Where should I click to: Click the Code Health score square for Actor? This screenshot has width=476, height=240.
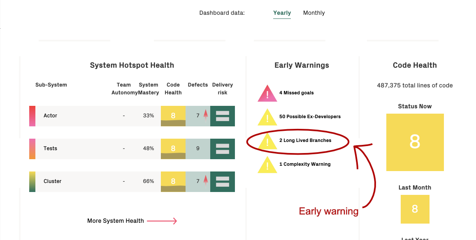coord(173,116)
